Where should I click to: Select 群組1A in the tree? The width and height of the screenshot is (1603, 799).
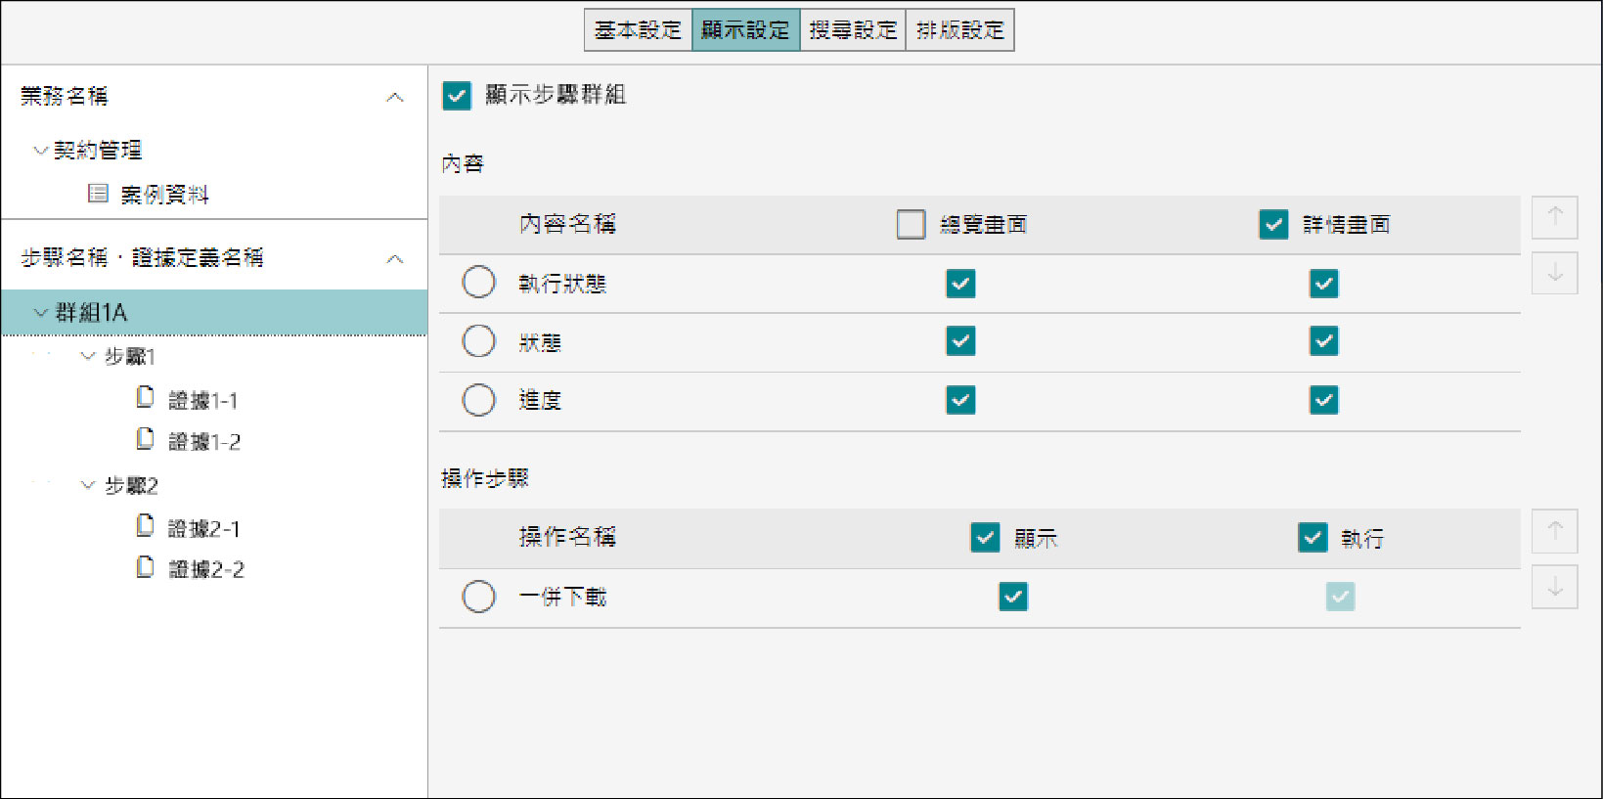[x=91, y=313]
